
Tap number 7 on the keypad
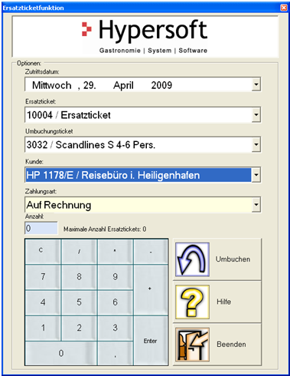[43, 277]
